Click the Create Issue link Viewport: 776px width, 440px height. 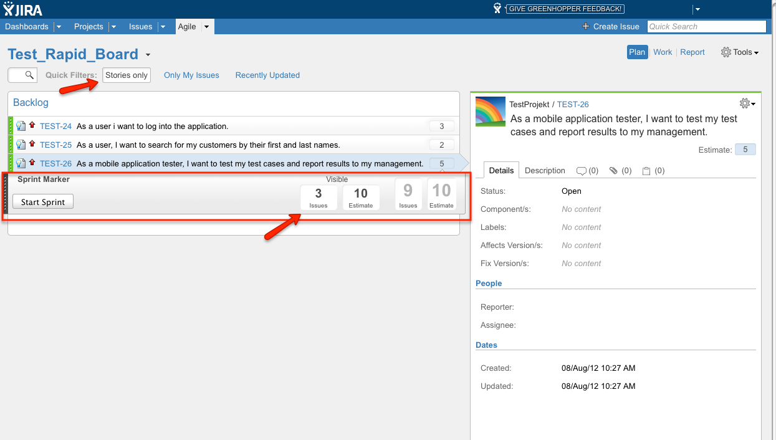click(x=611, y=27)
